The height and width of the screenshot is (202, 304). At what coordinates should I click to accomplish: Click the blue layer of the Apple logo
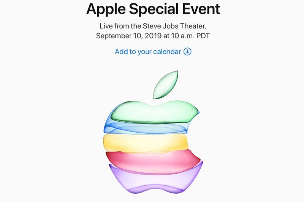tap(146, 128)
